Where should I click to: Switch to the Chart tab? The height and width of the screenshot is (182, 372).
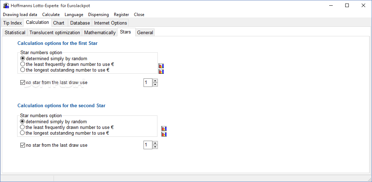point(59,23)
